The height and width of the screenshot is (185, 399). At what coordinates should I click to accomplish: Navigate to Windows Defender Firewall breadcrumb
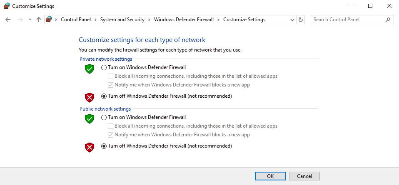tap(183, 20)
